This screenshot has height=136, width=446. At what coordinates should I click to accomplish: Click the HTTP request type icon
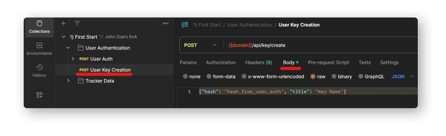pyautogui.click(x=185, y=25)
